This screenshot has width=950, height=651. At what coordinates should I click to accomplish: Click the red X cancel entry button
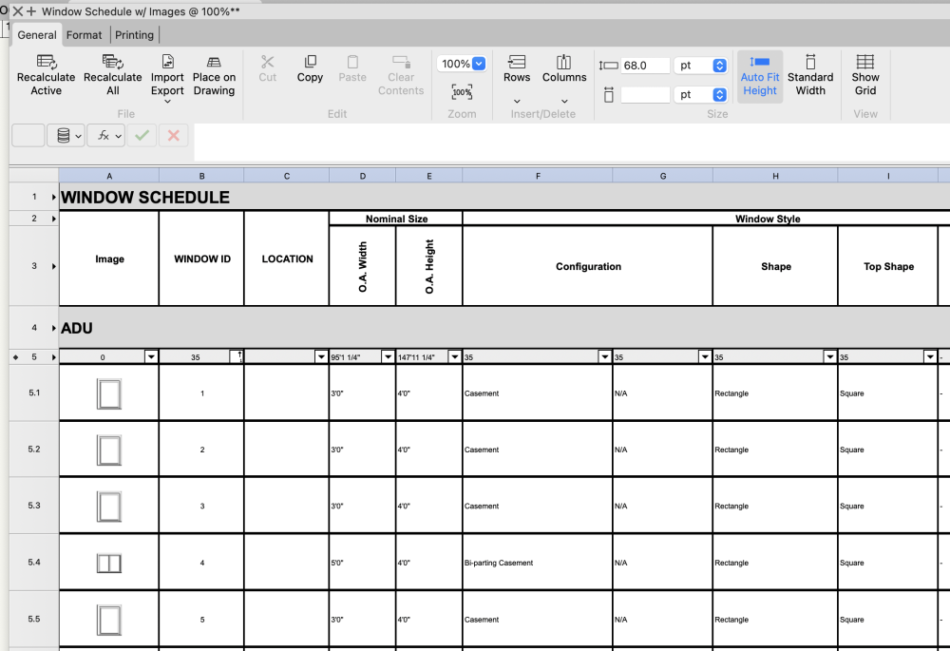pos(173,136)
